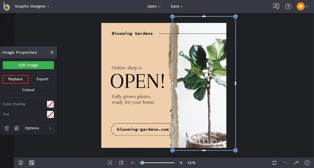Click the BeFunky logo icon
The height and width of the screenshot is (168, 314).
tap(7, 7)
